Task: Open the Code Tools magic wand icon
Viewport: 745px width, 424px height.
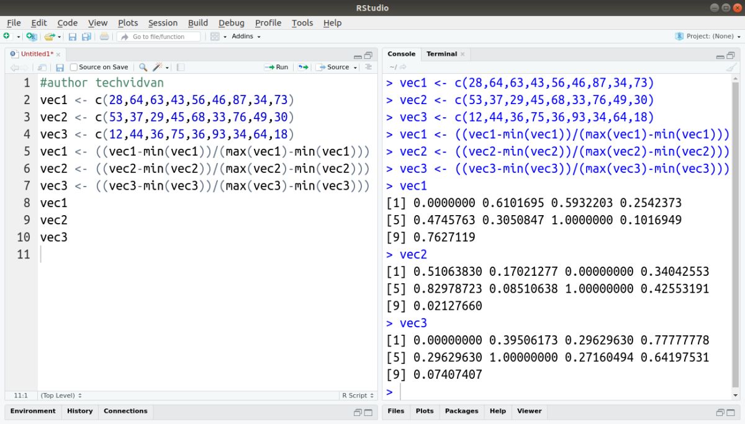Action: [x=157, y=66]
